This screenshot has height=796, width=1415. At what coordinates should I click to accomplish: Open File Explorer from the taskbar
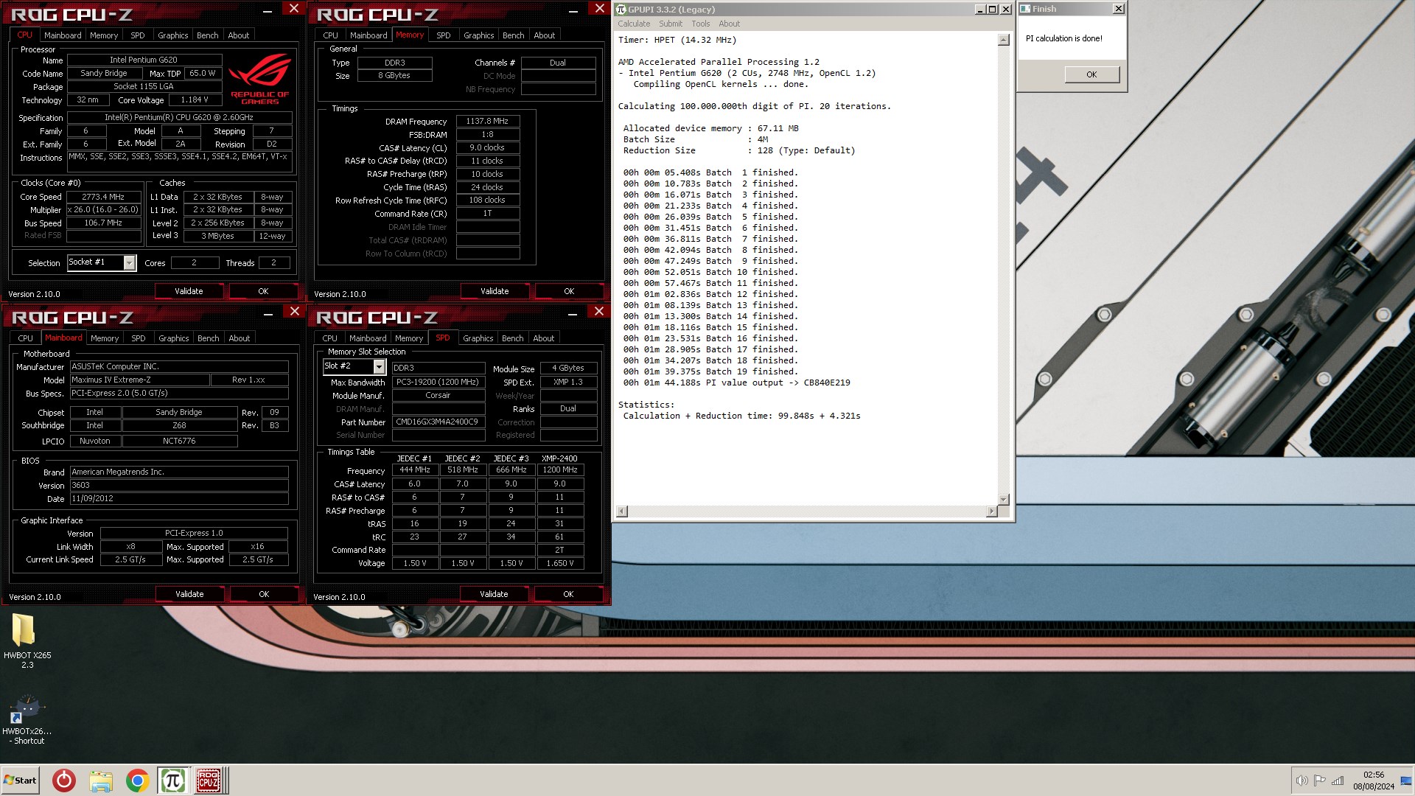click(101, 781)
